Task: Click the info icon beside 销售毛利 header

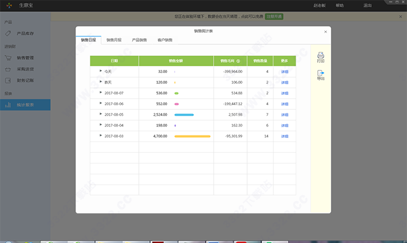Action: (x=238, y=61)
